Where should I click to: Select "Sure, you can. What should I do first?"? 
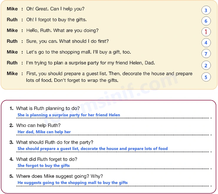(67, 41)
